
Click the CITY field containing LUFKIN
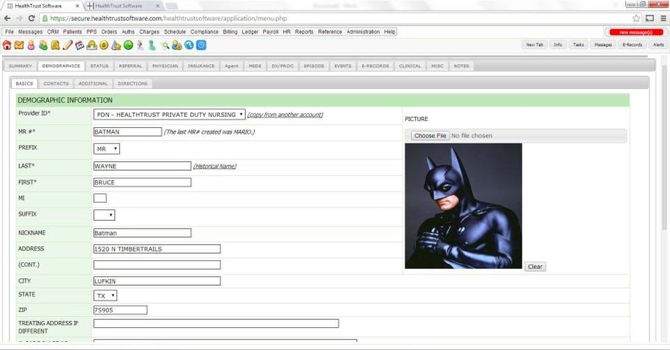(x=157, y=281)
